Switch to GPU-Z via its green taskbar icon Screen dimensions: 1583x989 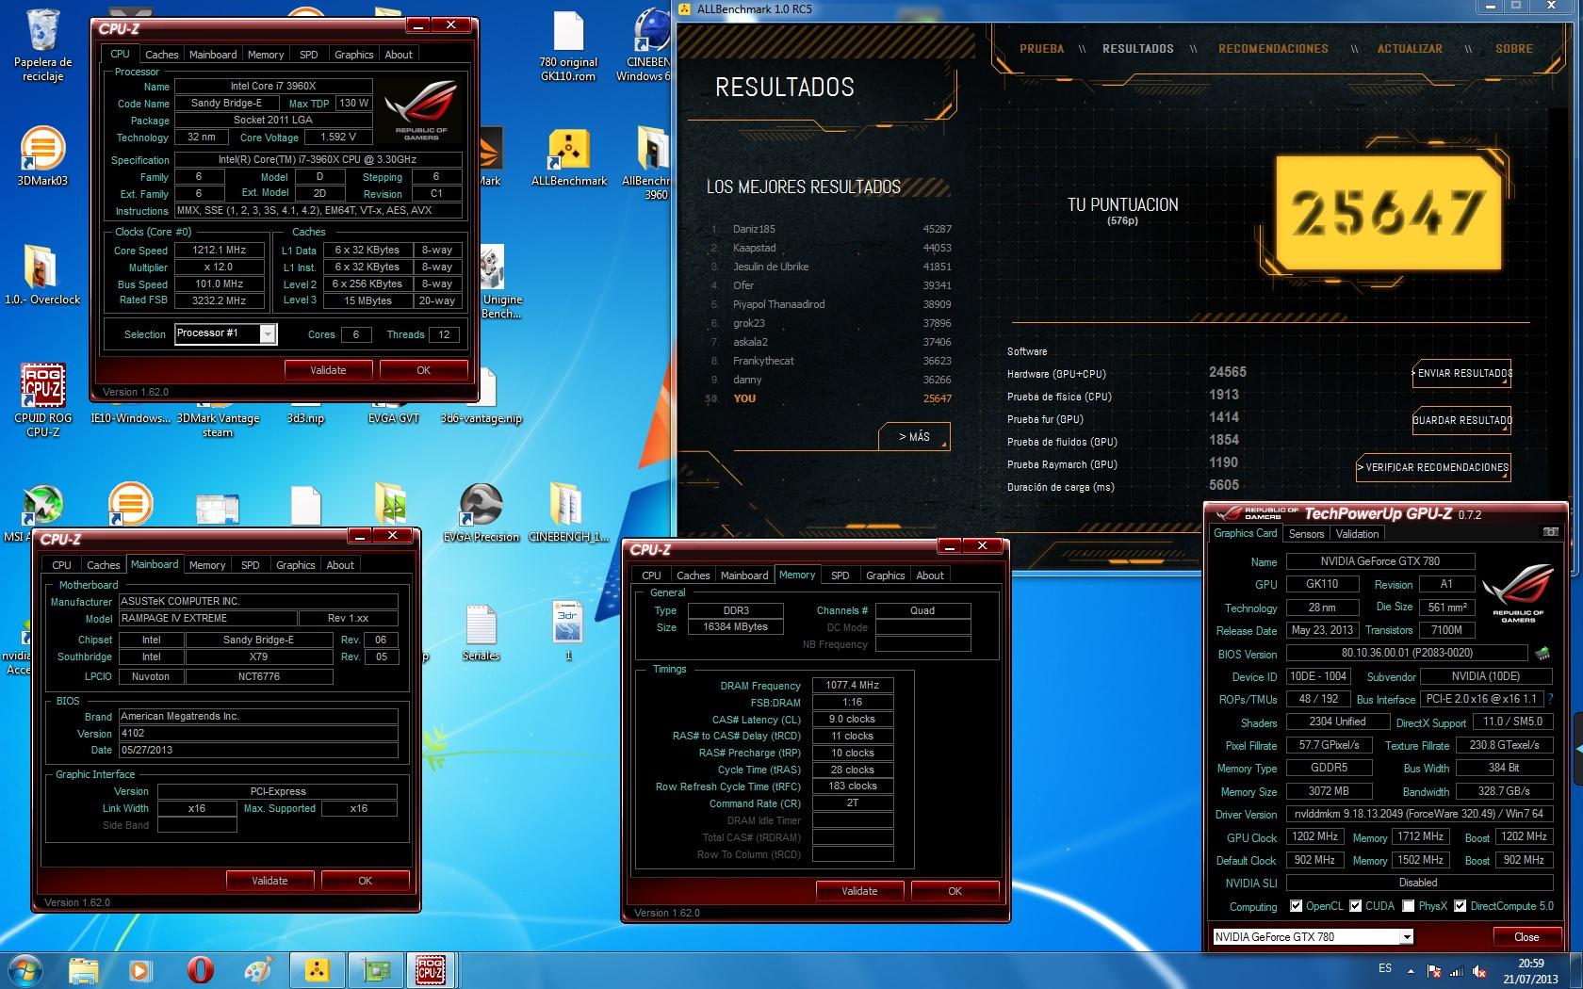376,970
